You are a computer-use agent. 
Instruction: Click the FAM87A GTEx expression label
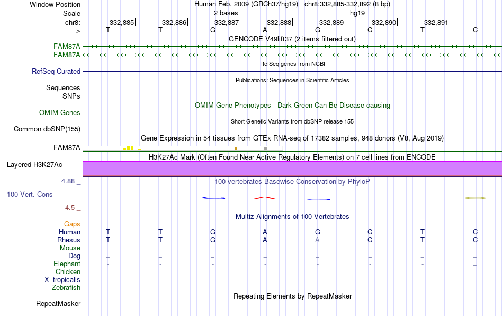coord(67,148)
